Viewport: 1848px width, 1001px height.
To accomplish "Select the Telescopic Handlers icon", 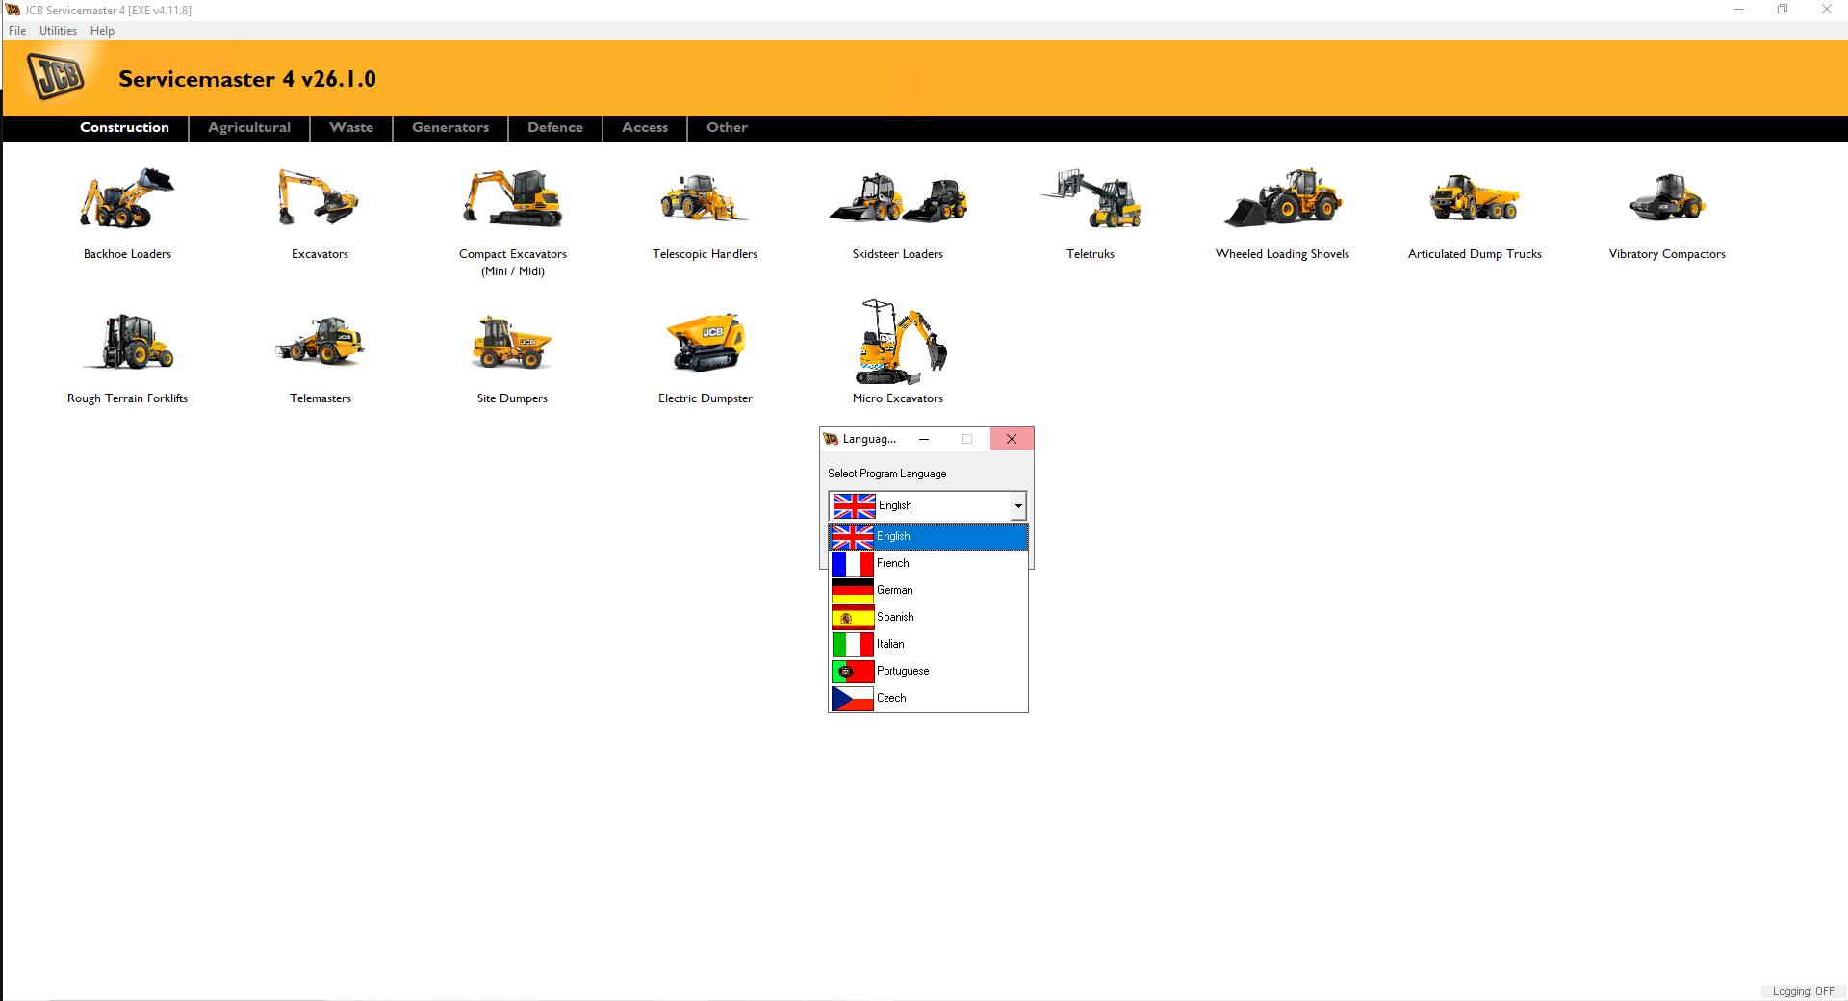I will pos(705,202).
